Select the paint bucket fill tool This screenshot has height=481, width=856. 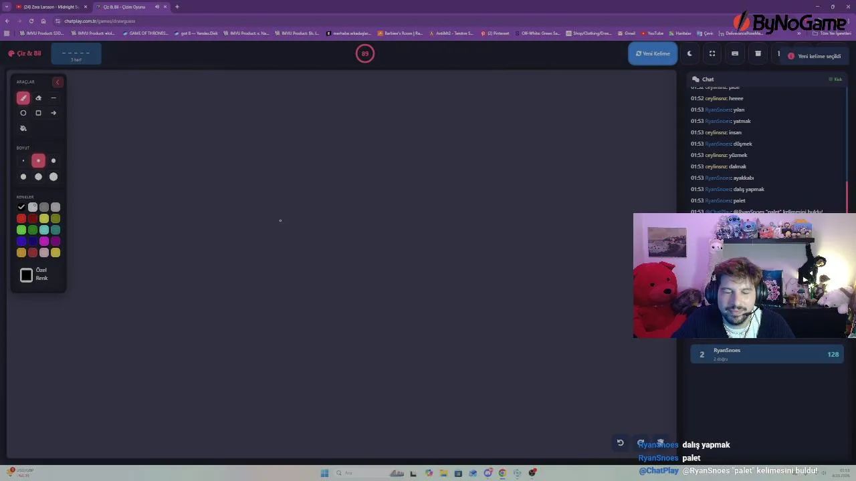[23, 128]
